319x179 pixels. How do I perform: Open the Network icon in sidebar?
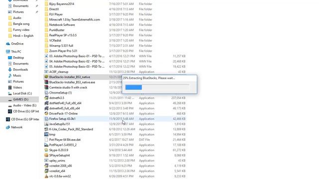8,127
